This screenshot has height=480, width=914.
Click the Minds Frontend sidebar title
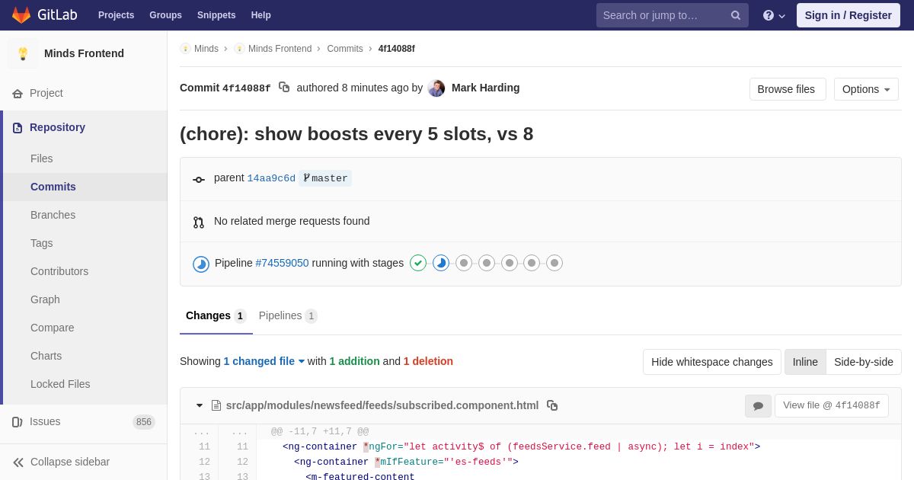coord(84,53)
